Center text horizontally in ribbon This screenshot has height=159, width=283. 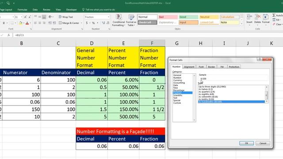(40, 23)
